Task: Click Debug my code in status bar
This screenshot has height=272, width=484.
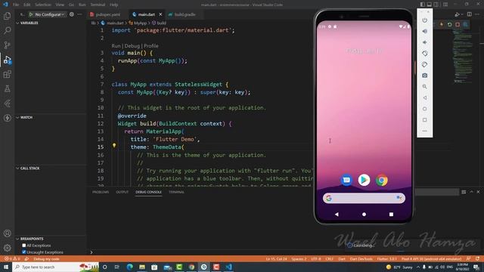Action: pos(46,259)
